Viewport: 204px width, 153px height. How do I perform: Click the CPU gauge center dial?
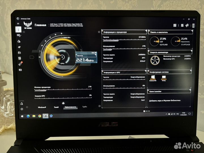tap(62, 57)
